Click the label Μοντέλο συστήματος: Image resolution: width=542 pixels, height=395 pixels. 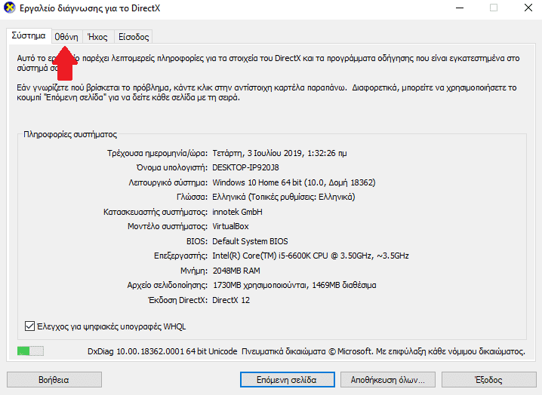[168, 226]
